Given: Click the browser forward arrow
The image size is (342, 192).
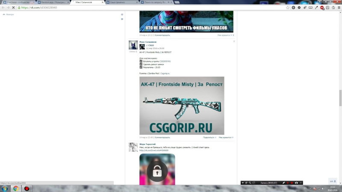Looking at the screenshot, I should click(8, 7).
